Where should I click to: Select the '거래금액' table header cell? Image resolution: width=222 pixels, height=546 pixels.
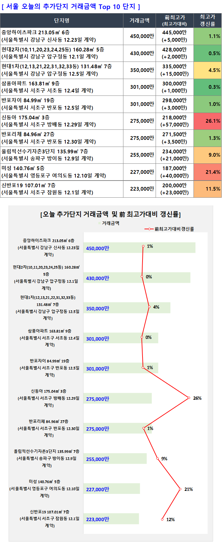pyautogui.click(x=140, y=21)
